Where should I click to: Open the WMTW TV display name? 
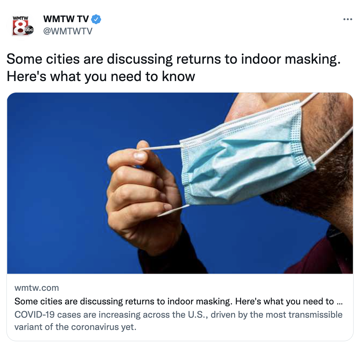(66, 19)
